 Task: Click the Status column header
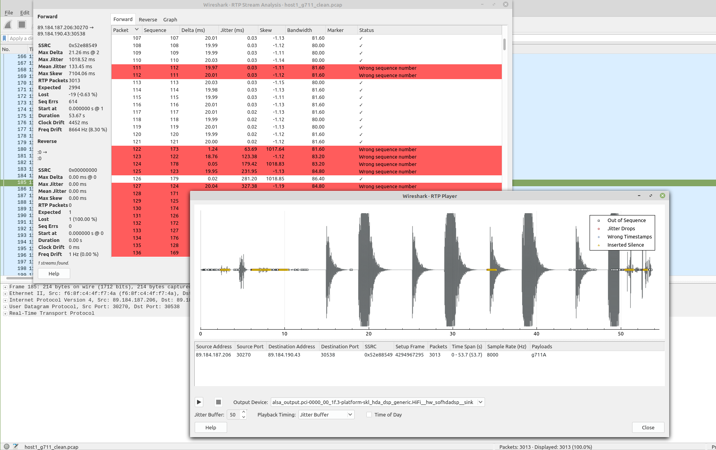pos(430,30)
